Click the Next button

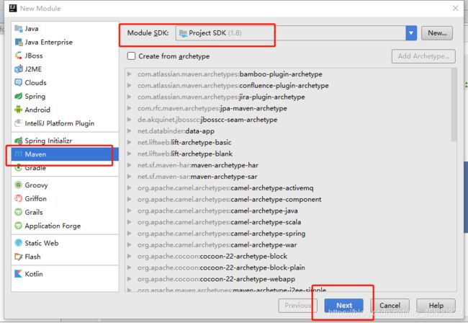pyautogui.click(x=344, y=306)
